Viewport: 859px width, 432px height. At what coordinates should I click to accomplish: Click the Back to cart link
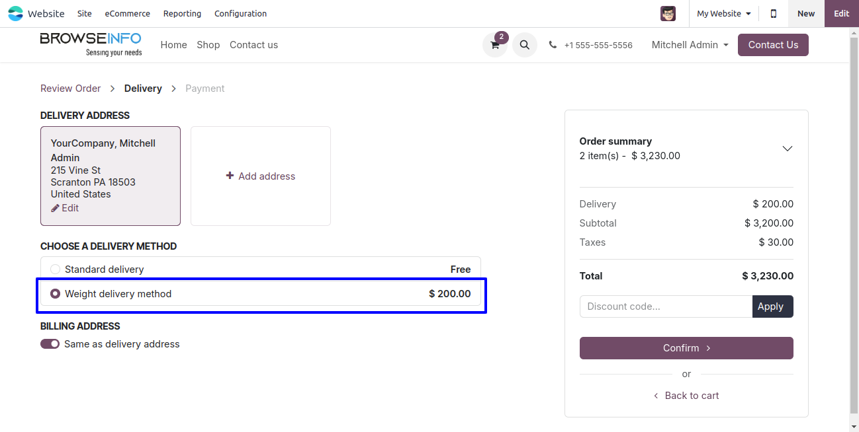click(x=686, y=396)
